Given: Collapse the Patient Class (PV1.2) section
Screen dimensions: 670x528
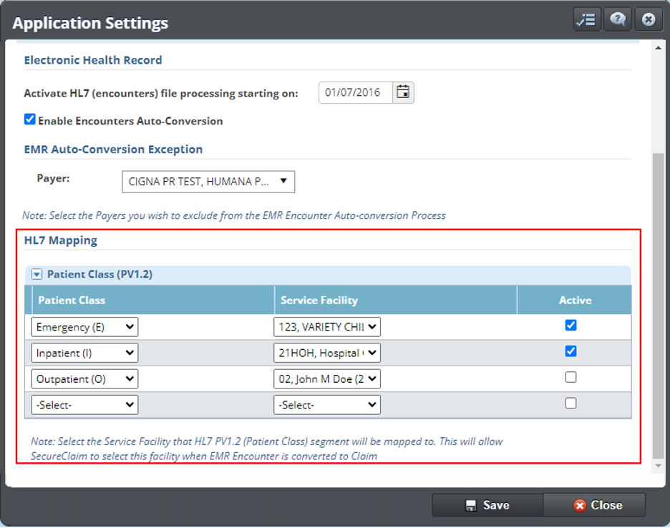Looking at the screenshot, I should pyautogui.click(x=37, y=274).
